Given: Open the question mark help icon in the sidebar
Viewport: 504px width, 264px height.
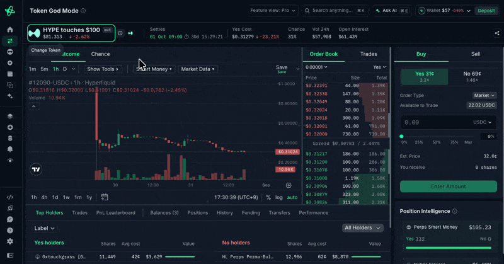Looking at the screenshot, I should [x=10, y=230].
